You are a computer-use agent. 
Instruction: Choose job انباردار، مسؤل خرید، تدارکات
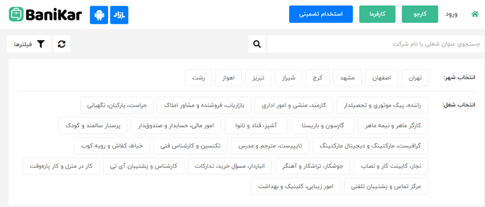click(230, 166)
